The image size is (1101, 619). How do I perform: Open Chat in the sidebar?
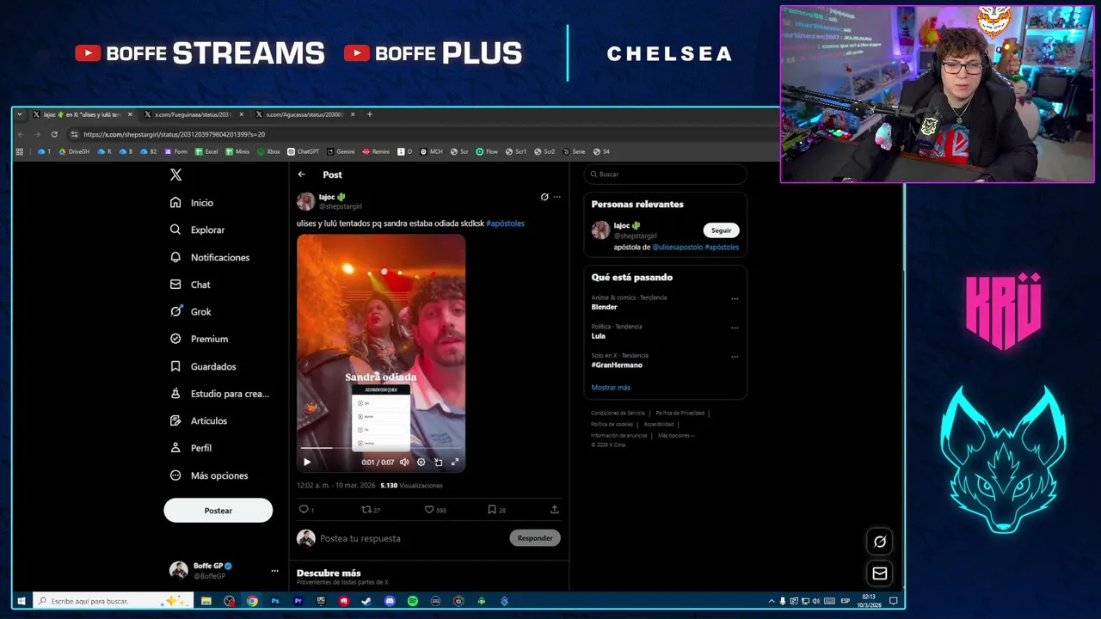point(190,285)
